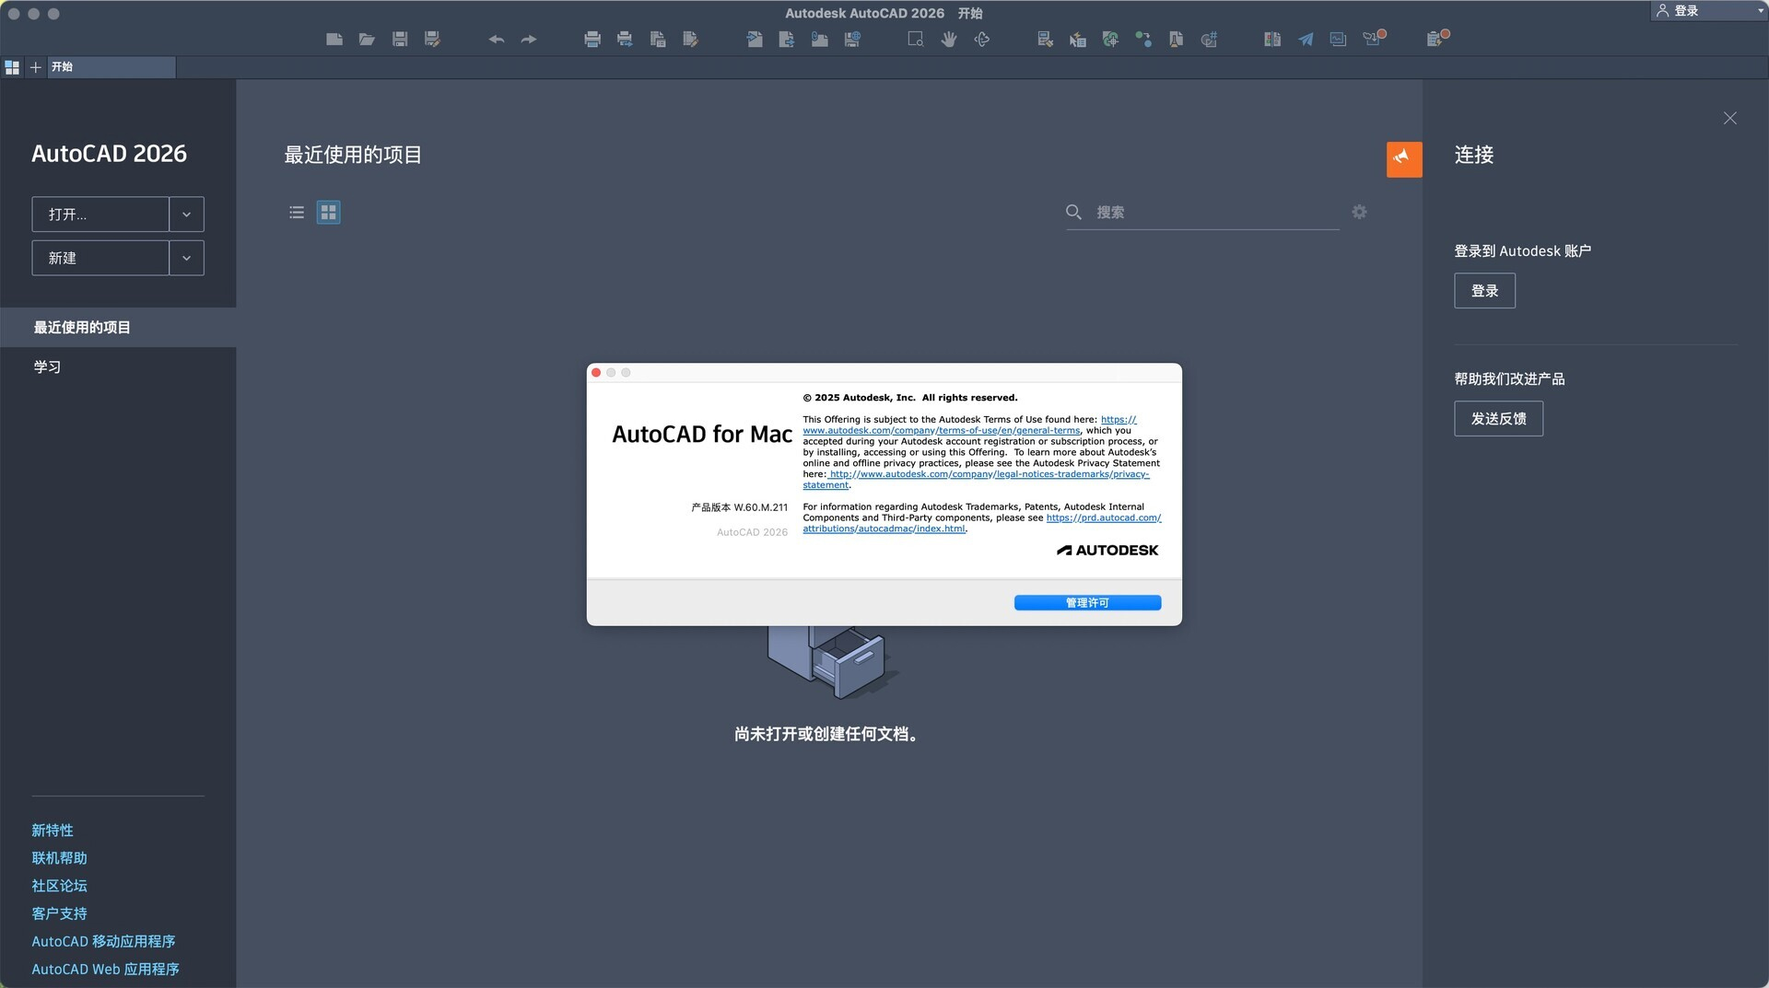Click the Import file icon

[755, 39]
